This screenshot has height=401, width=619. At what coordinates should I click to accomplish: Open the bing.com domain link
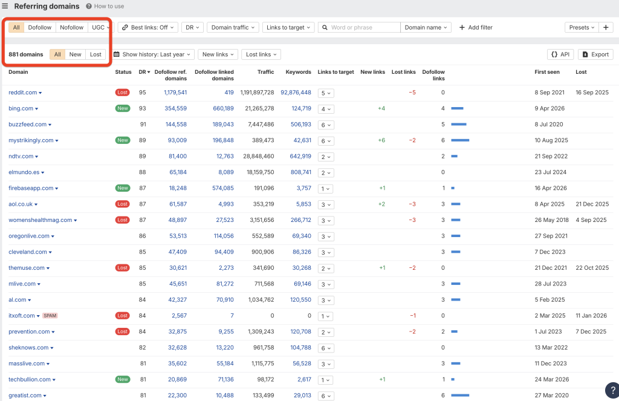tap(21, 108)
